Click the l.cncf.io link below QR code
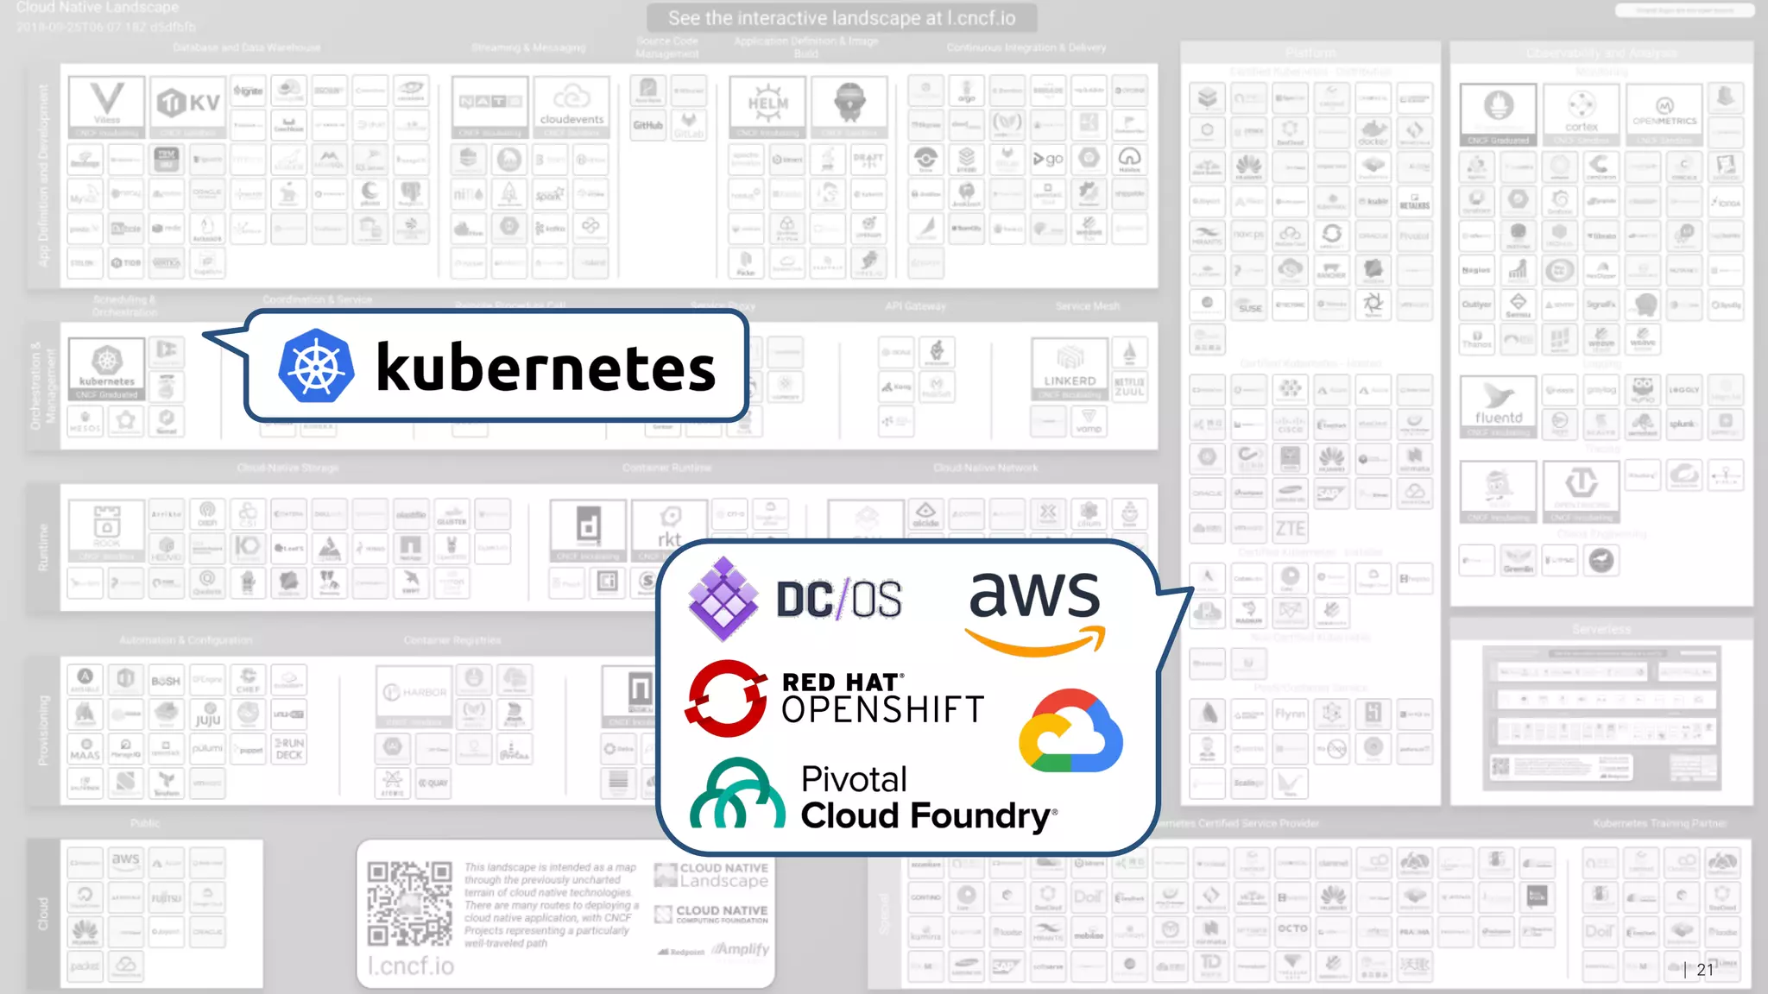 pyautogui.click(x=411, y=966)
